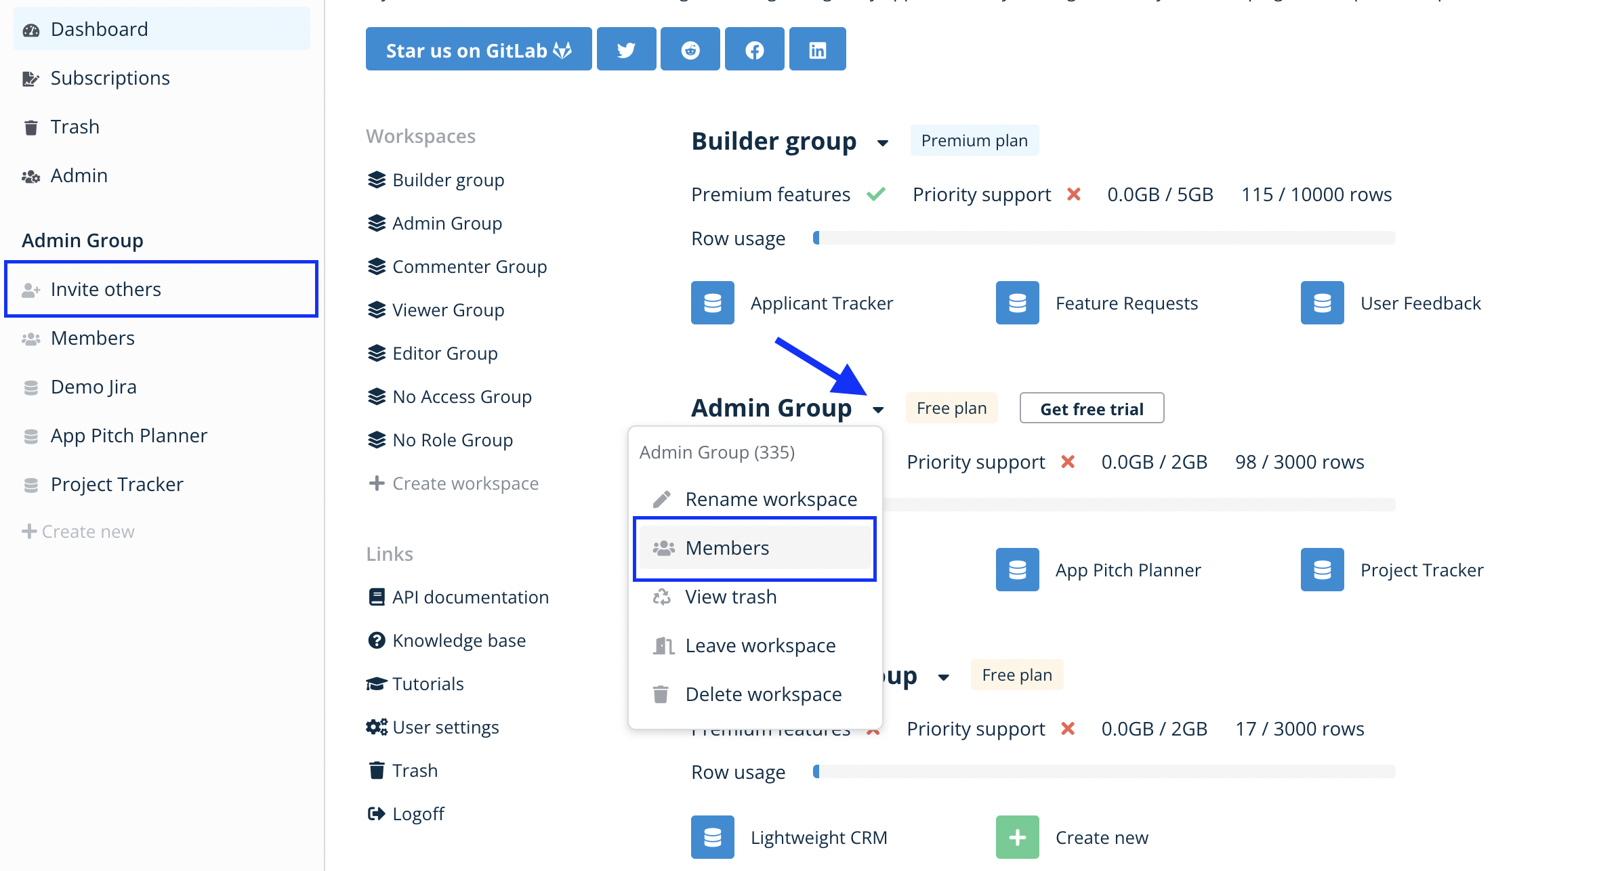Image resolution: width=1599 pixels, height=871 pixels.
Task: Click the green Create new plus icon
Action: pos(1017,837)
